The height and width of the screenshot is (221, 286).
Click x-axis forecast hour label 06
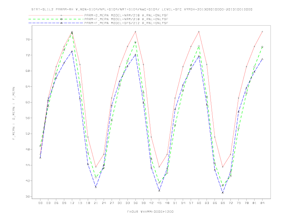[56, 203]
